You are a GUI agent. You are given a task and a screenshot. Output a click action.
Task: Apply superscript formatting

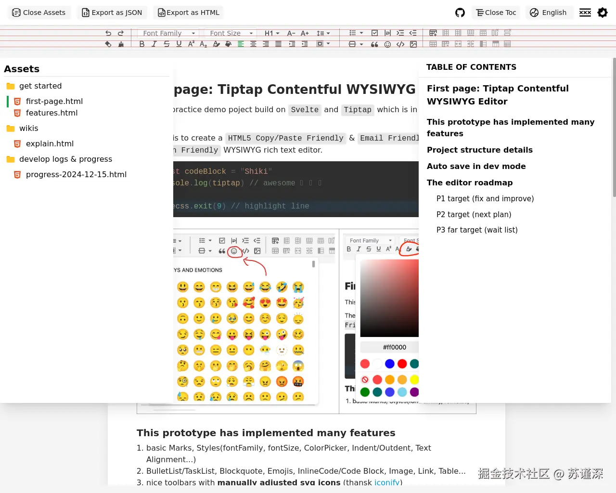pyautogui.click(x=191, y=44)
